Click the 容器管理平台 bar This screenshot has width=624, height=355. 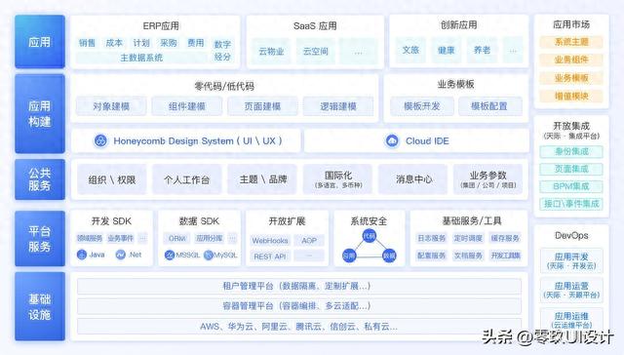tap(299, 306)
